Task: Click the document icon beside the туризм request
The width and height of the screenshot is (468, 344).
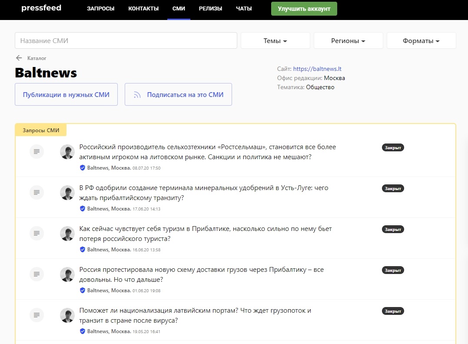Action: tap(37, 233)
